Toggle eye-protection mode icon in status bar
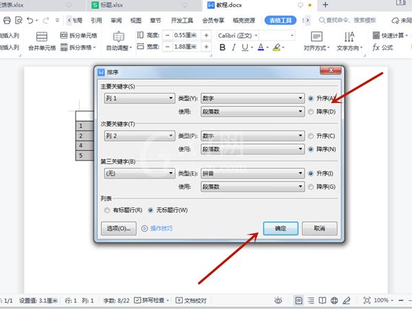Screen dimensions: 412x309 point(278,300)
